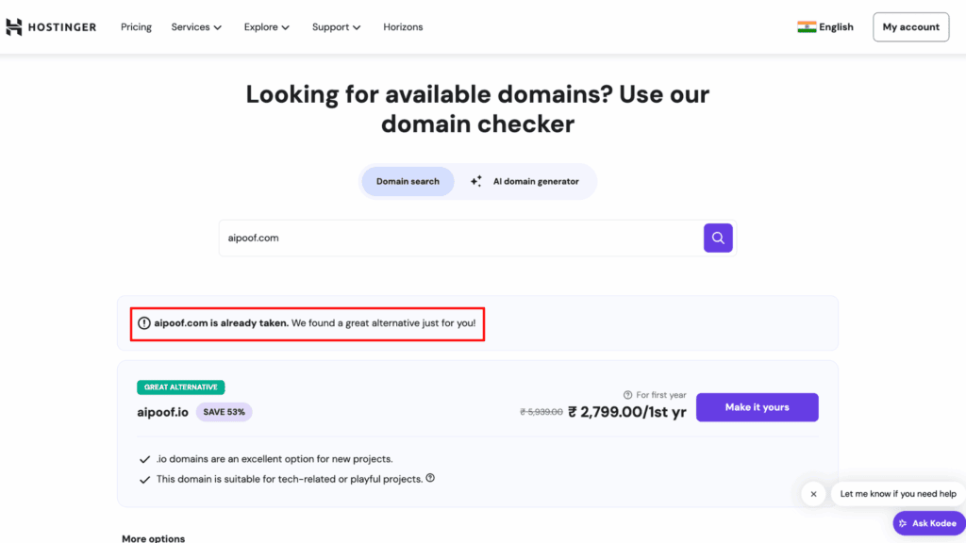Open the question mark tooltip about playful projects
The width and height of the screenshot is (966, 543).
click(430, 478)
